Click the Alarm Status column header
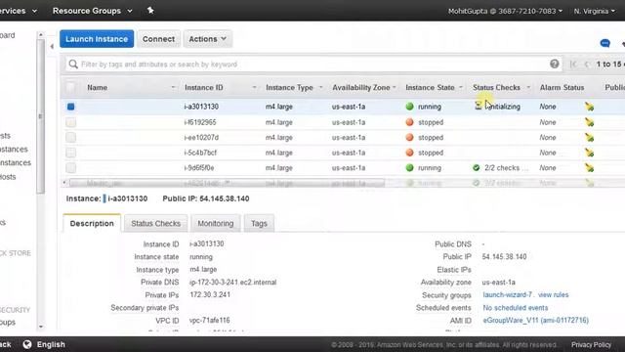Screen dimensions: 625x352 click(x=562, y=87)
